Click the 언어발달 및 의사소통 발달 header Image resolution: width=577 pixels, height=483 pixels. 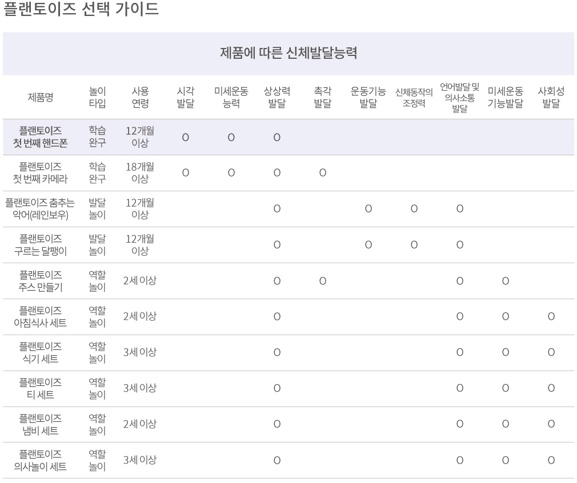click(460, 98)
